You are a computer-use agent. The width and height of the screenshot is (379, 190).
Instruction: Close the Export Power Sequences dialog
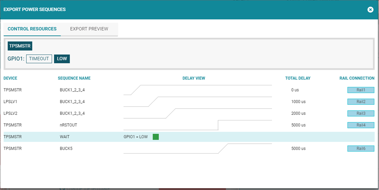(x=370, y=9)
